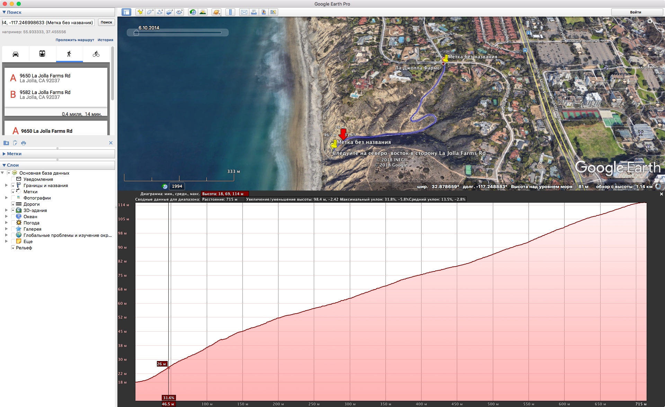Click the search results vertical scrollbar
This screenshot has width=665, height=407.
(113, 73)
